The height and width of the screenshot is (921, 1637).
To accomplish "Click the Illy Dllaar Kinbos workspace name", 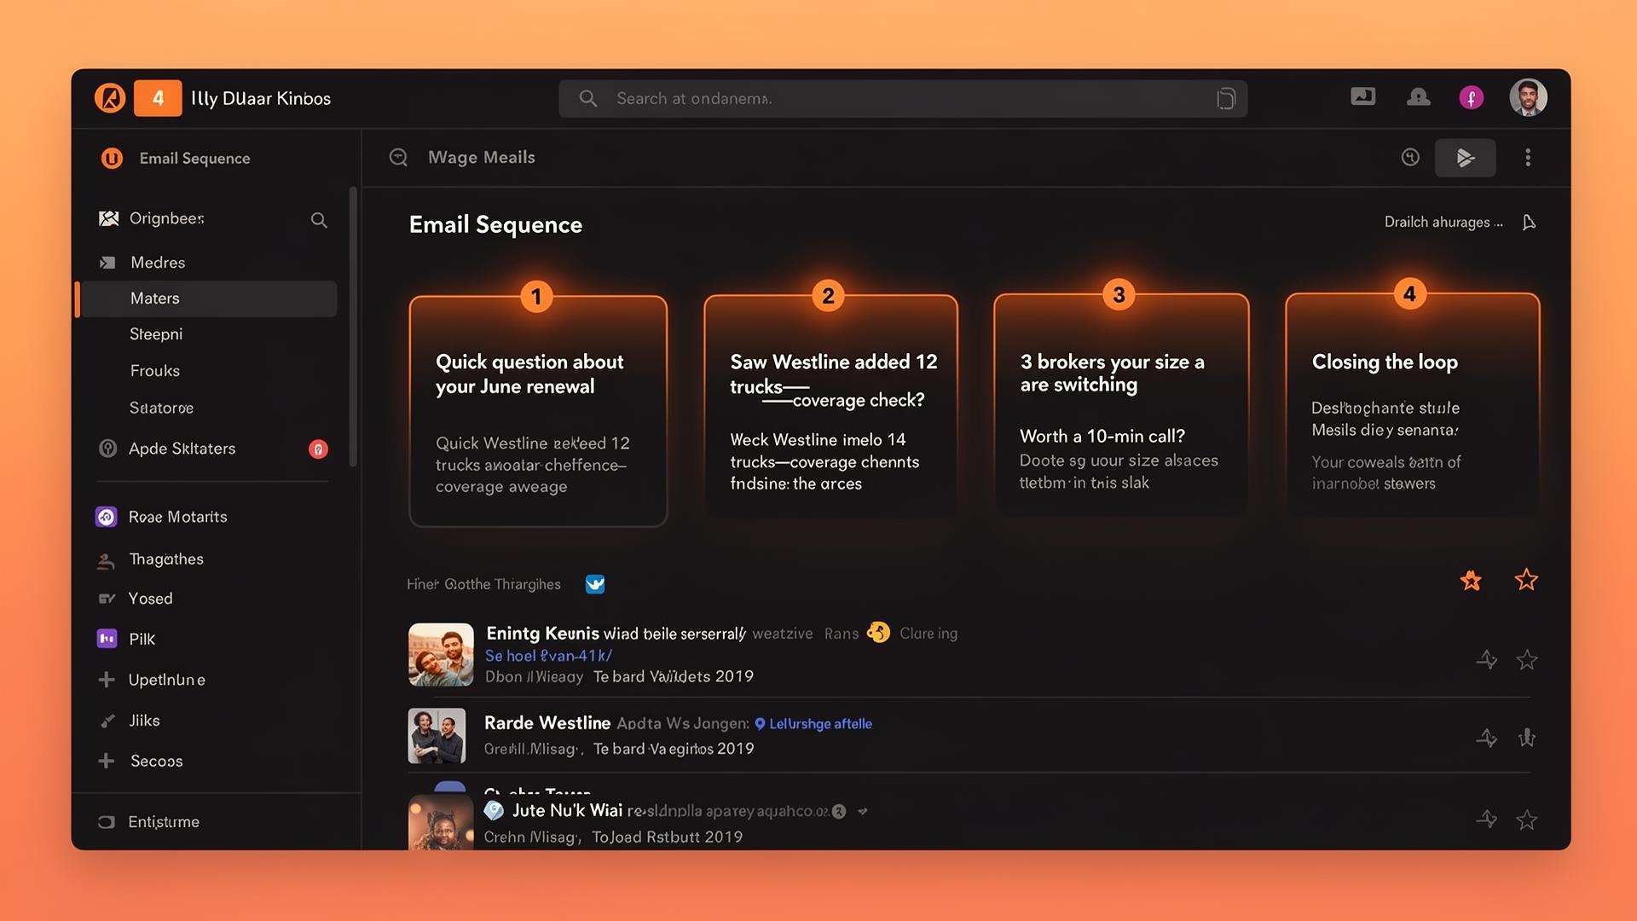I will pos(261,99).
